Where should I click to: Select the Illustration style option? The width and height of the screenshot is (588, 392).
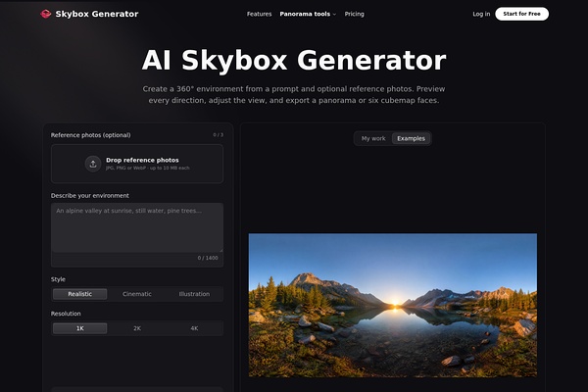pyautogui.click(x=194, y=294)
